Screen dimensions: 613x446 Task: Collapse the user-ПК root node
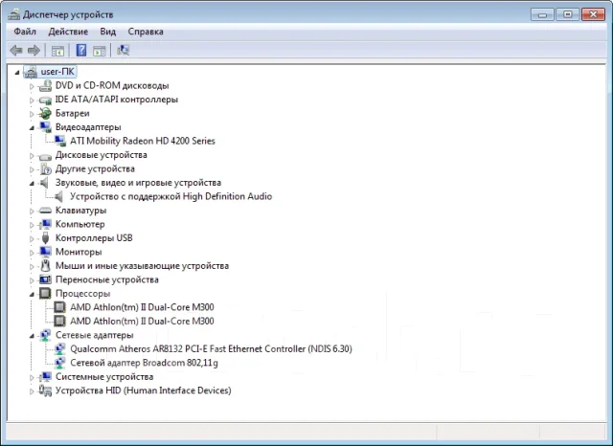pyautogui.click(x=17, y=72)
